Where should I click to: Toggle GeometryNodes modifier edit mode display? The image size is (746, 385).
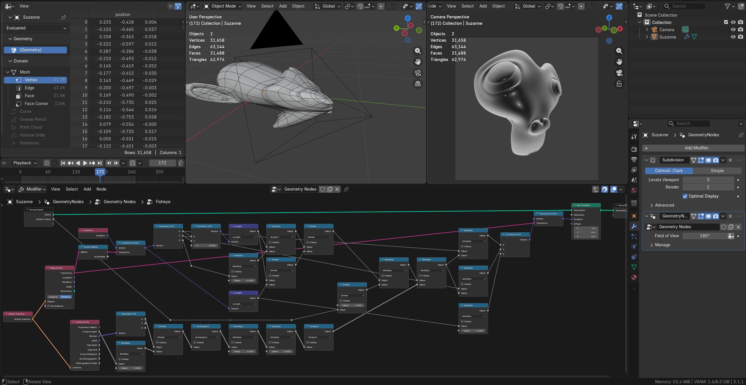(x=701, y=216)
